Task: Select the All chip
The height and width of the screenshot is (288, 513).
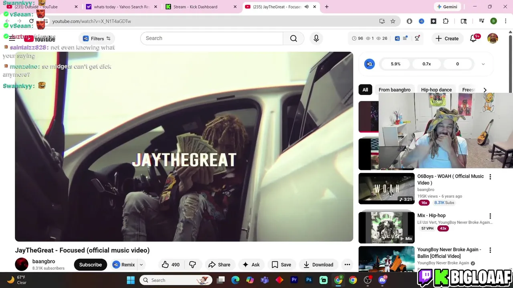Action: (x=365, y=90)
